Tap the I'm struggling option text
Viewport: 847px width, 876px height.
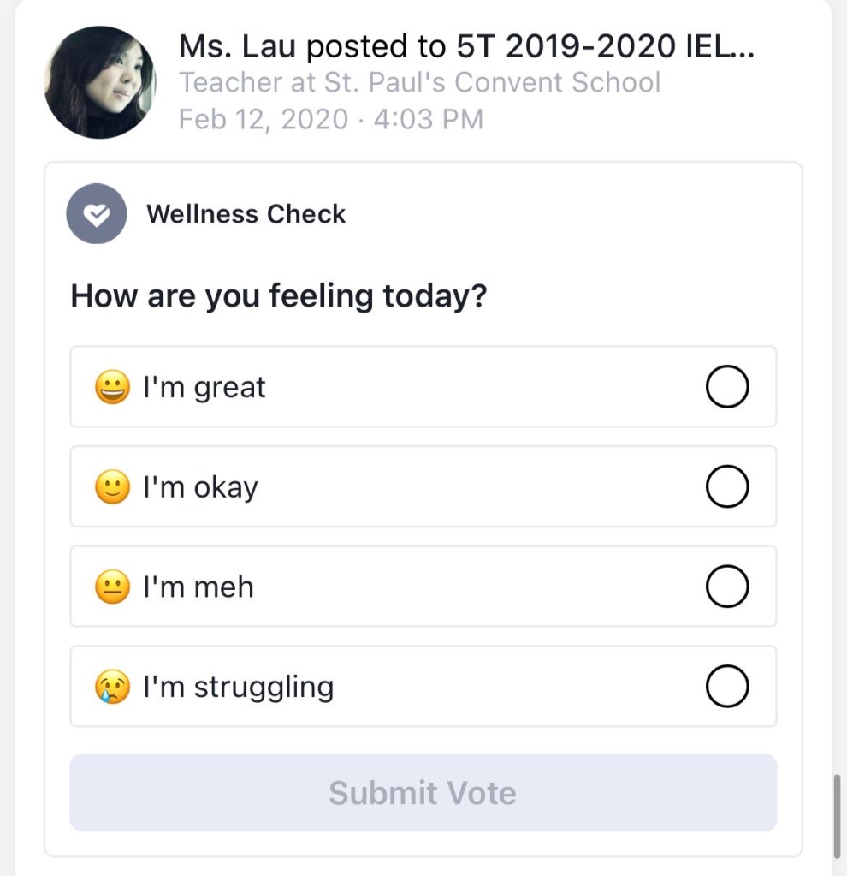pos(238,688)
